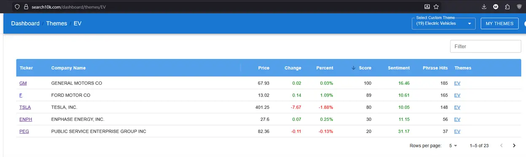The height and width of the screenshot is (157, 526).
Task: Click the shield tracking protection icon
Action: [x=17, y=7]
